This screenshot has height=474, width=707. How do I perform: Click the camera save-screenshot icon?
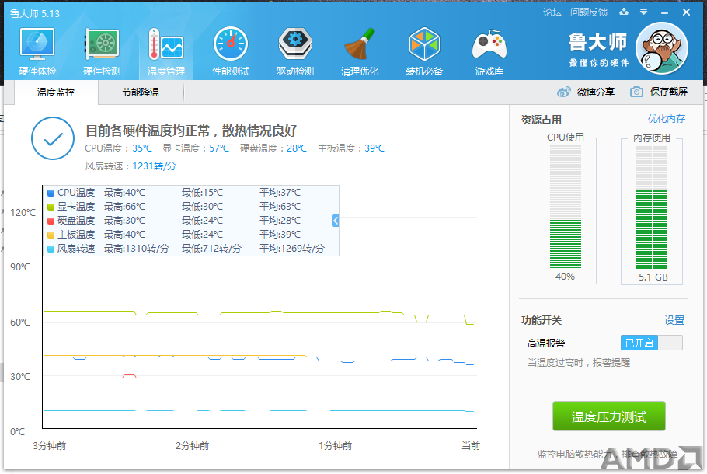tap(636, 92)
